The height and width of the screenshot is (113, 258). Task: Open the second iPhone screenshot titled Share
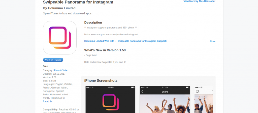pos(165,99)
